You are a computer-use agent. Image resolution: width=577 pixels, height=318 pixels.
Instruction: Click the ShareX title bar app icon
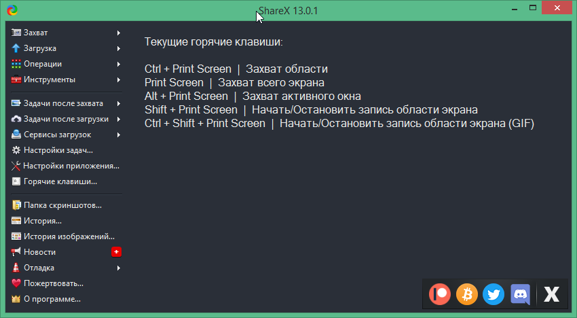coord(12,10)
